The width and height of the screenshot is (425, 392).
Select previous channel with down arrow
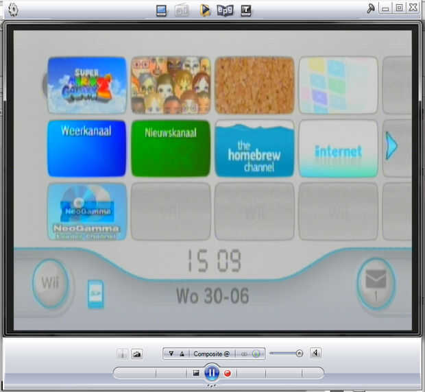171,354
